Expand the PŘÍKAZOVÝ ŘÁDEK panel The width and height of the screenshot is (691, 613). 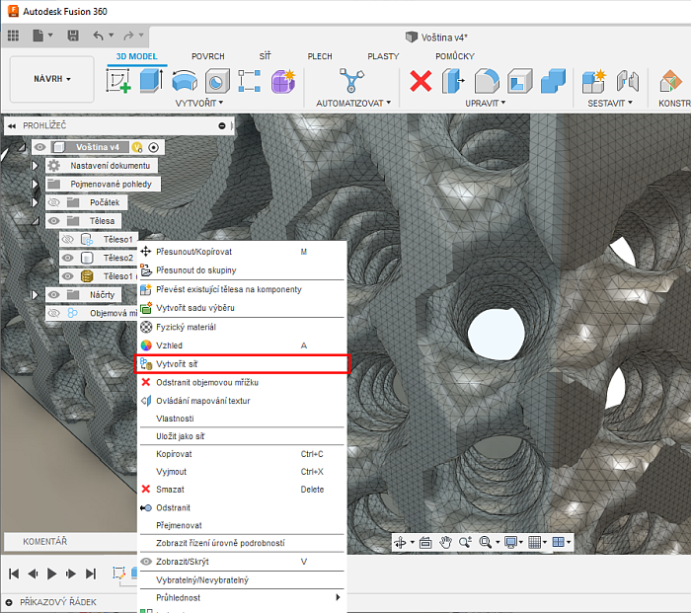pos(9,602)
